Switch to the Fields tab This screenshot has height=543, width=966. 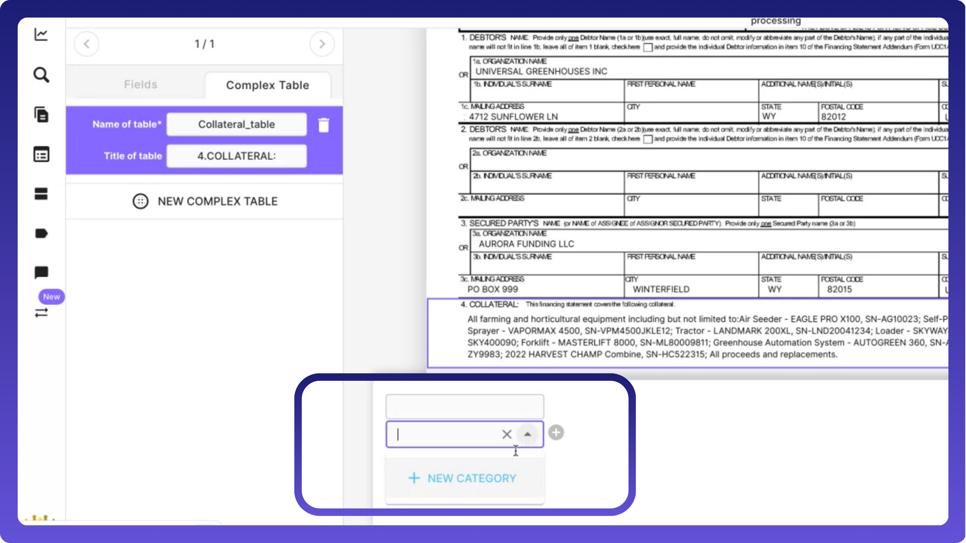141,85
